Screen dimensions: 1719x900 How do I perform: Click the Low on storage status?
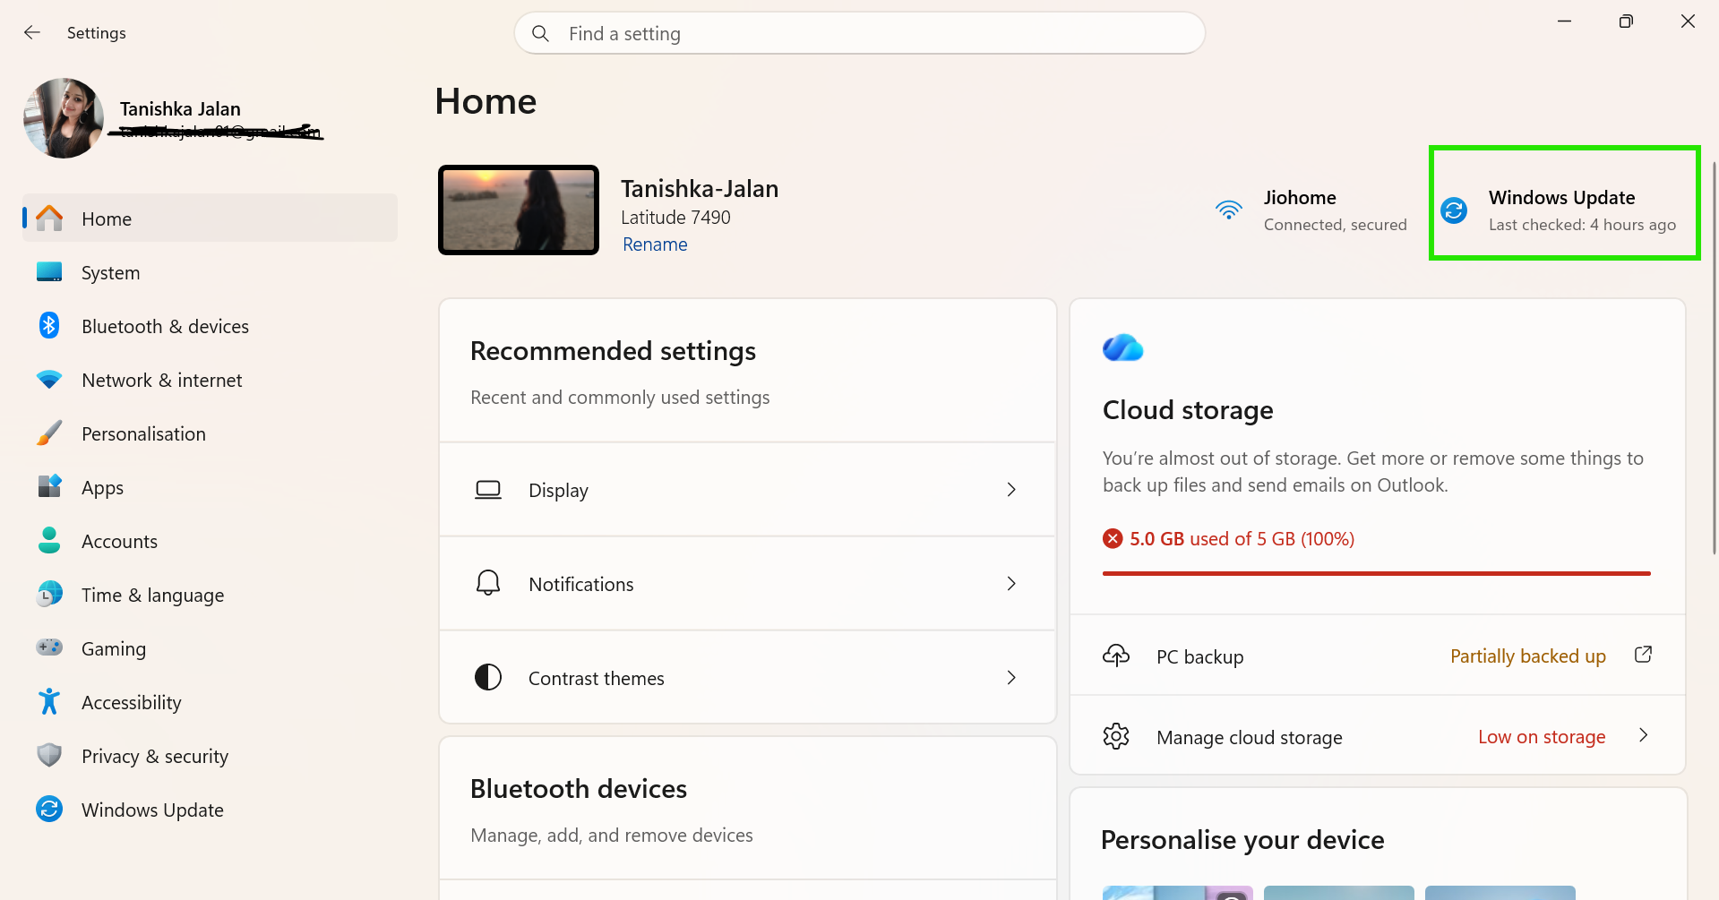(1542, 736)
